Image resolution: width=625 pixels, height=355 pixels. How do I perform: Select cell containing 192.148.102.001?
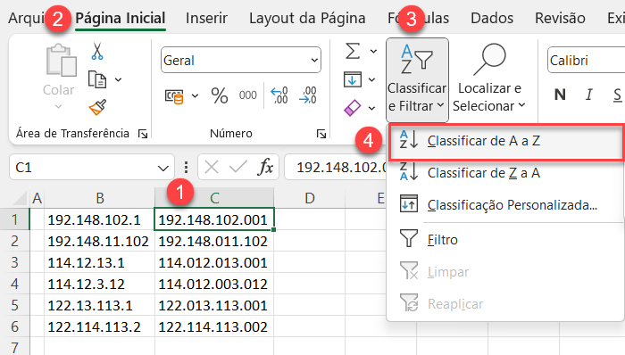tap(214, 219)
